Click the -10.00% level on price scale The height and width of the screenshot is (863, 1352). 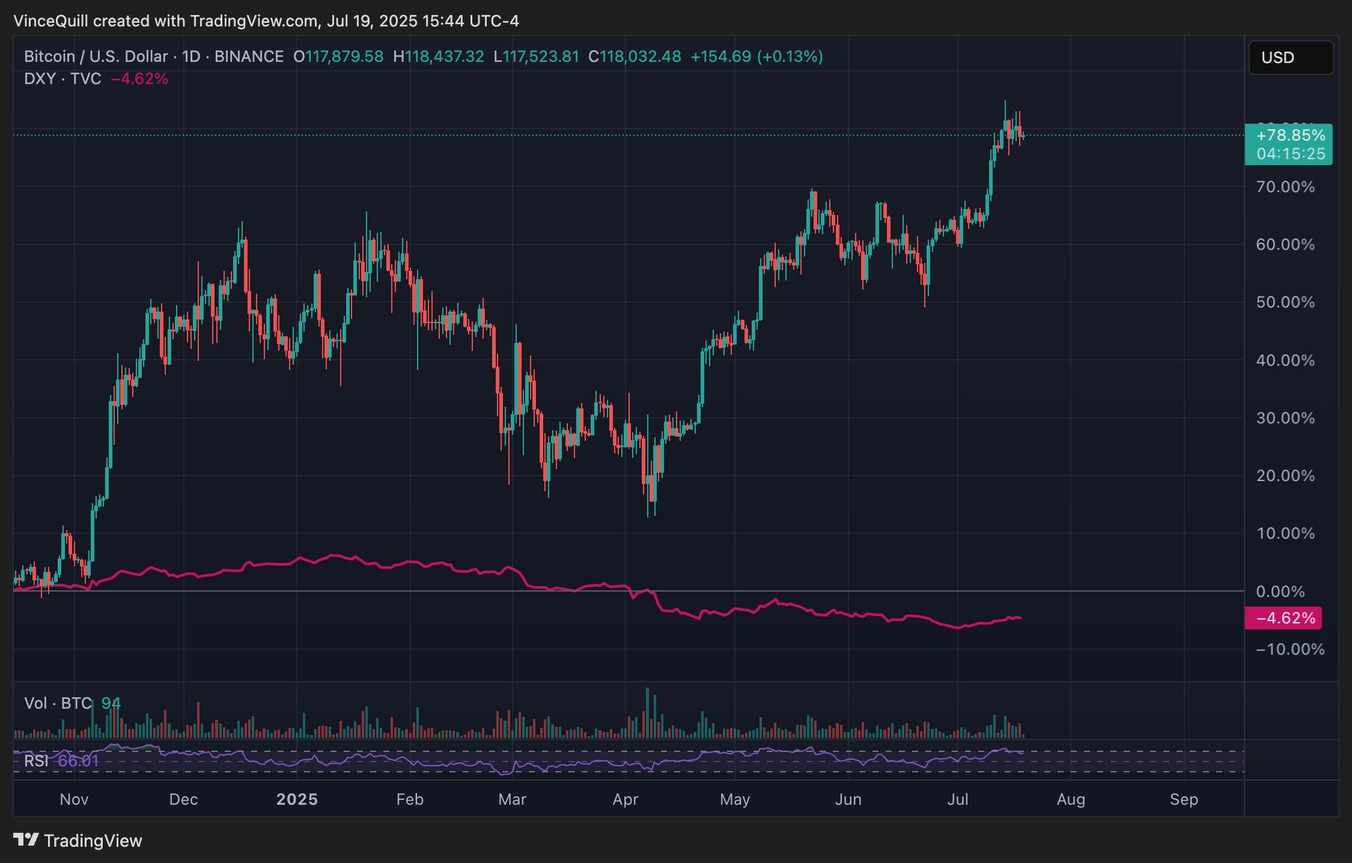pos(1290,649)
